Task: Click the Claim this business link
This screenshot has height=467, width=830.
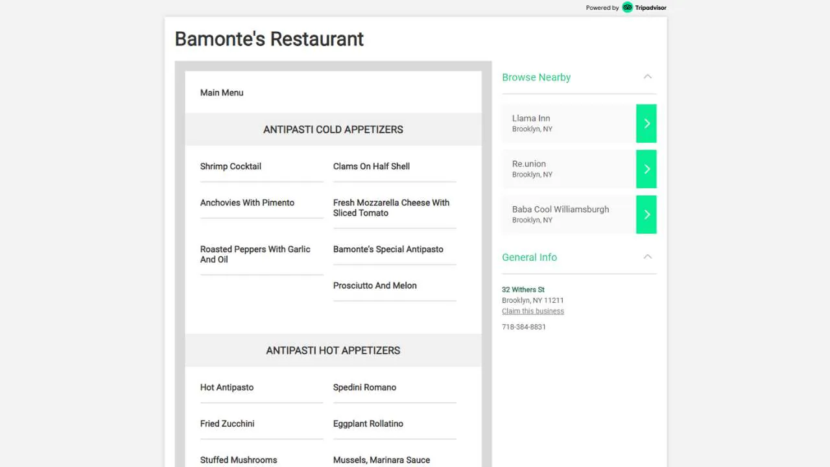Action: [x=533, y=311]
